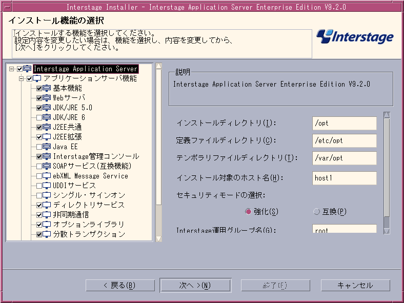Screen dimensions: 404x303
Task: Check the SOAPサービス(互換機能) checkbox
Action: 39,167
